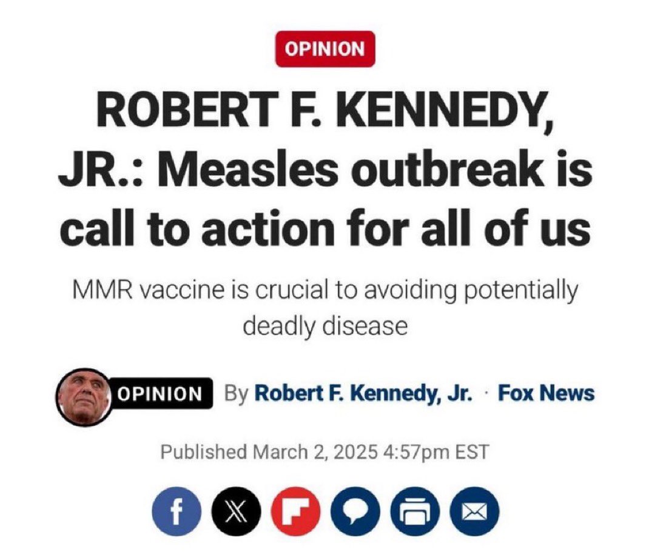The height and width of the screenshot is (555, 649).
Task: Click the "By" word in the byline
Action: pos(236,393)
